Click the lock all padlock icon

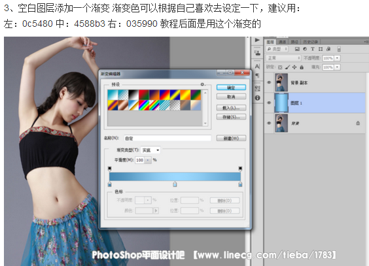click(x=302, y=67)
